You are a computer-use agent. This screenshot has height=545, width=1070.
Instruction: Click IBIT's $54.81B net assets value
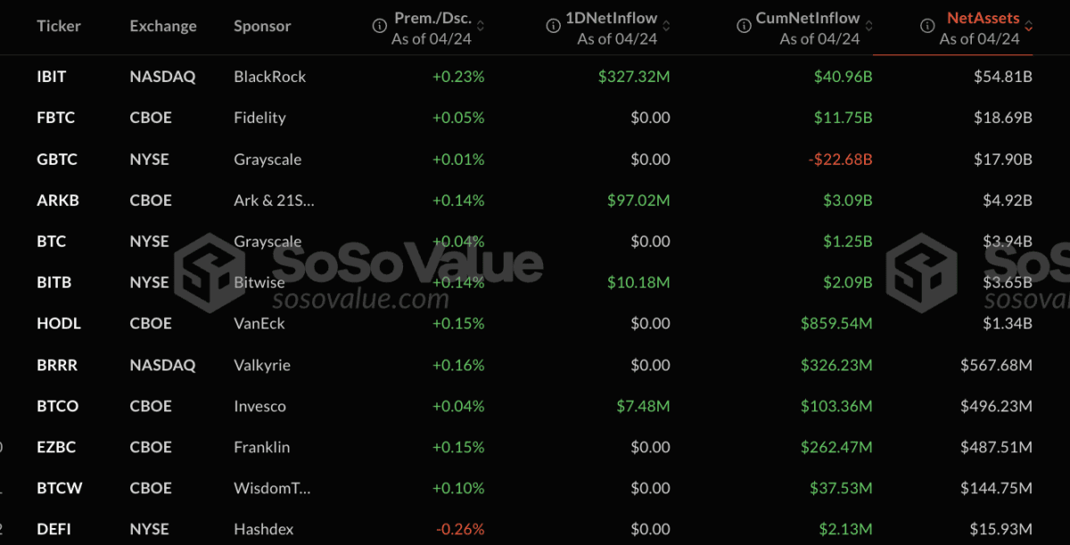(x=1003, y=77)
